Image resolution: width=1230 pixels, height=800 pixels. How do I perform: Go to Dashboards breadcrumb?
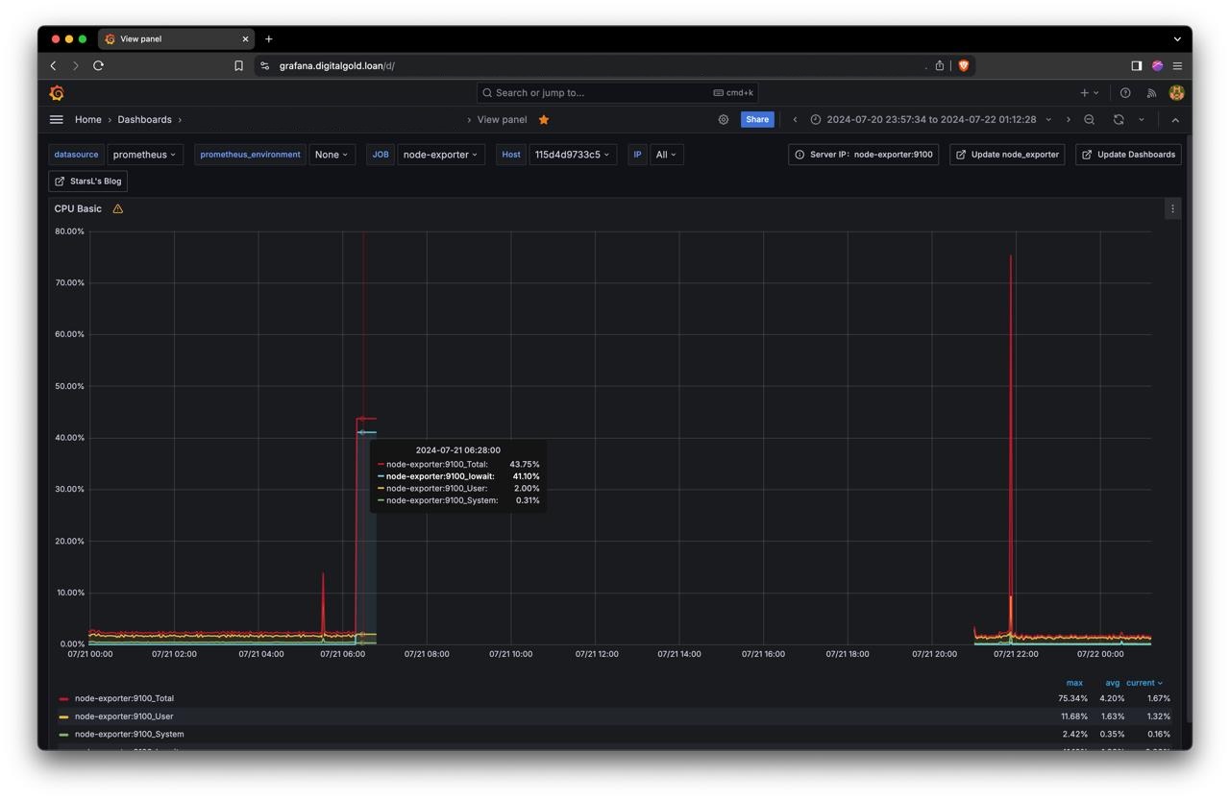(144, 119)
